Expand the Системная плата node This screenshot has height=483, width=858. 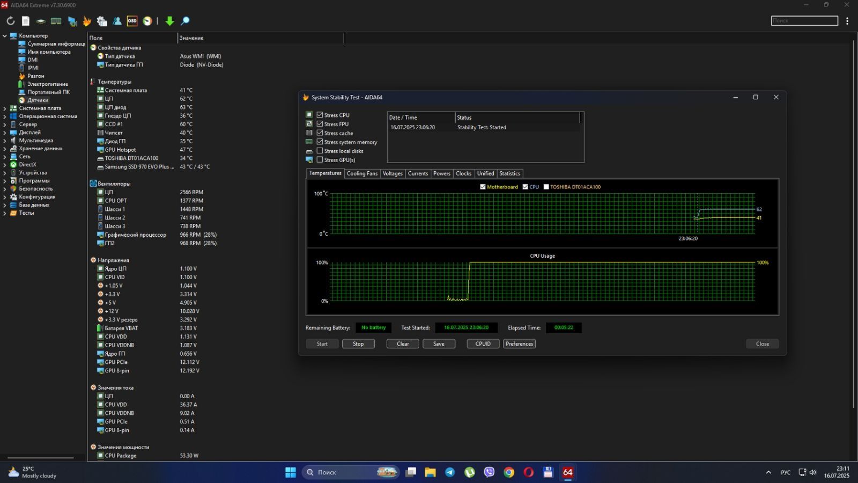[4, 108]
